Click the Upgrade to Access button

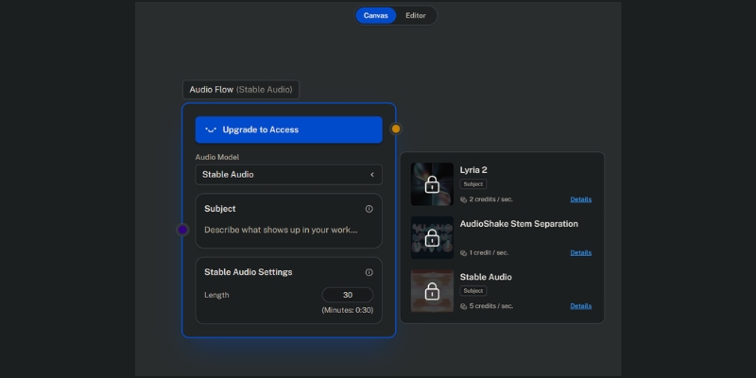289,129
